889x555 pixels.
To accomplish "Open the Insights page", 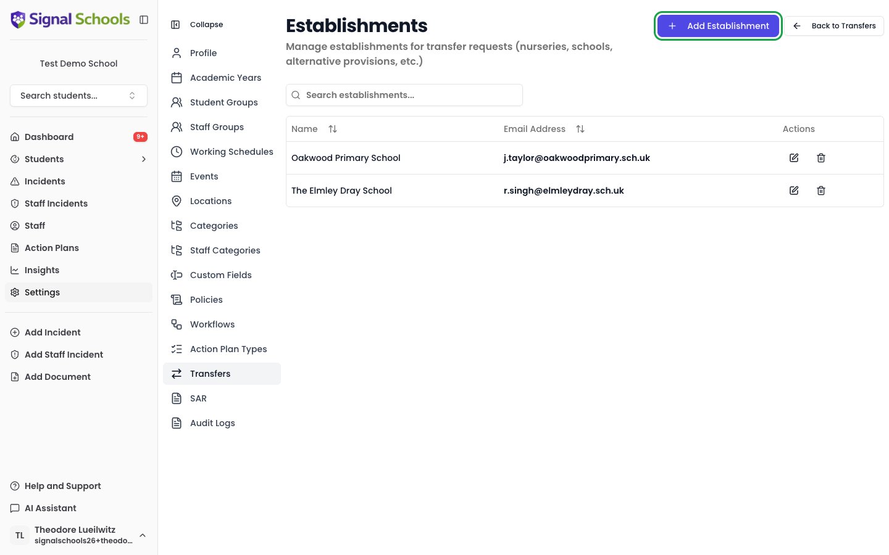I will (x=78, y=270).
